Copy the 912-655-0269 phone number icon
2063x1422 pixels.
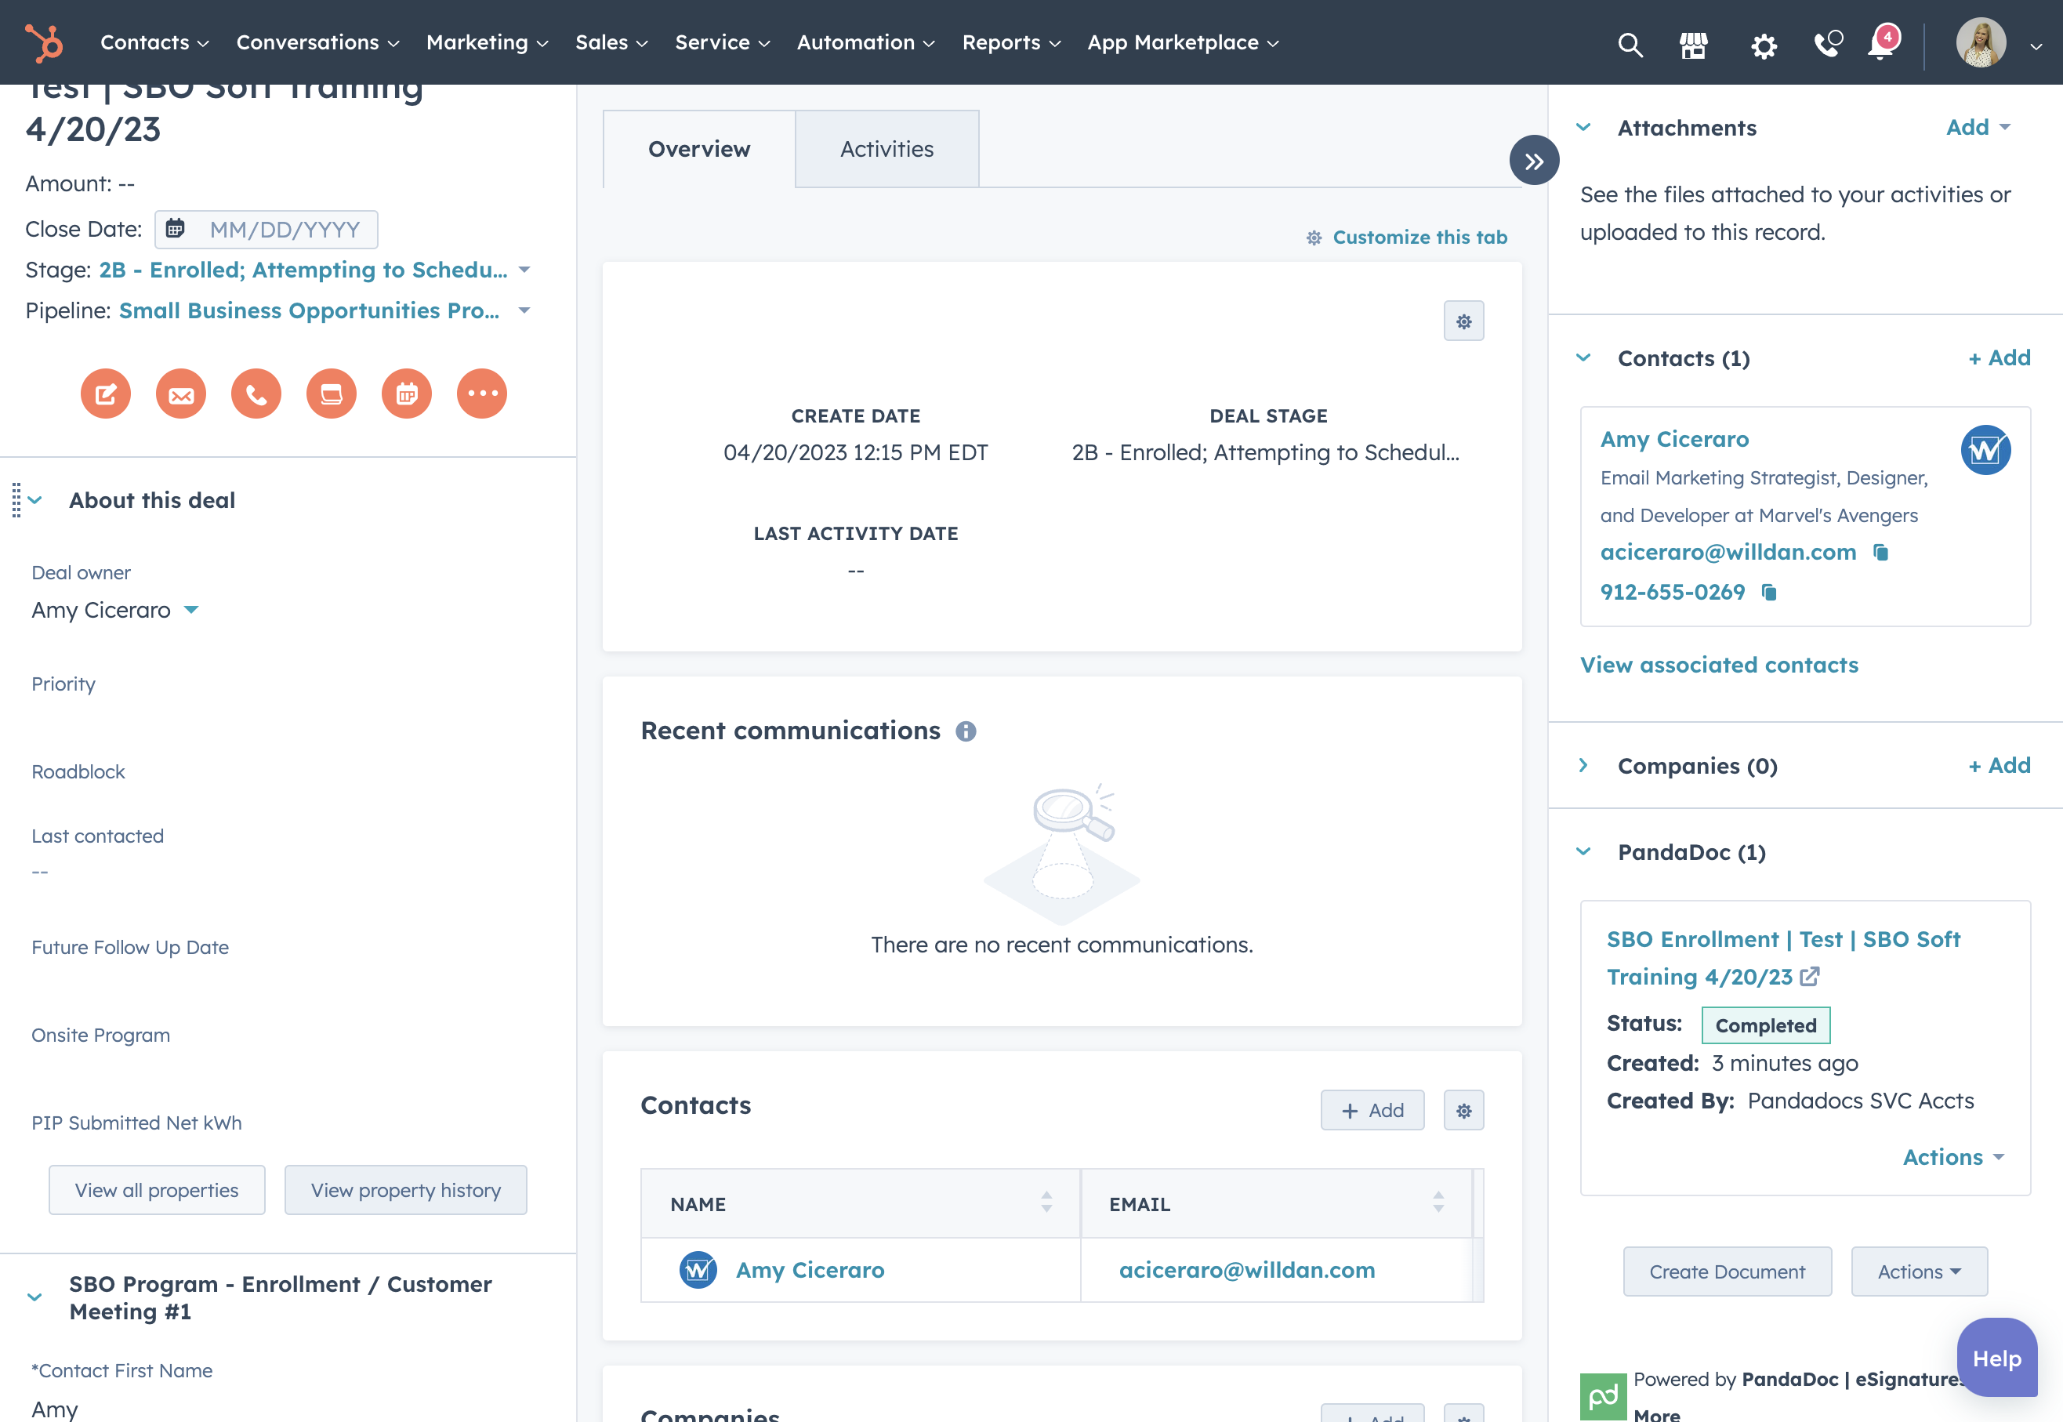click(x=1769, y=593)
